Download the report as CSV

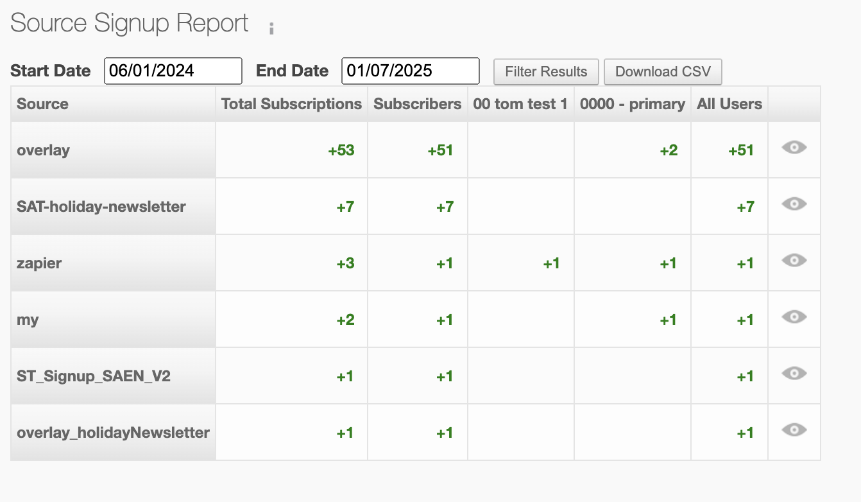663,71
